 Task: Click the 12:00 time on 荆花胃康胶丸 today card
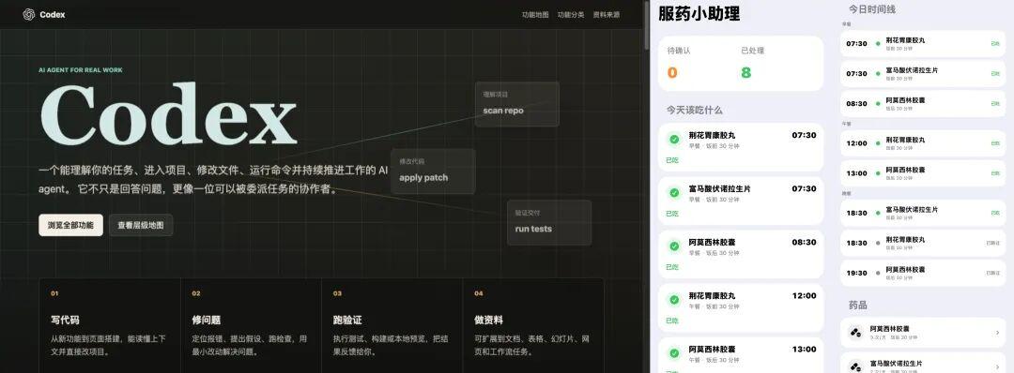(x=804, y=296)
